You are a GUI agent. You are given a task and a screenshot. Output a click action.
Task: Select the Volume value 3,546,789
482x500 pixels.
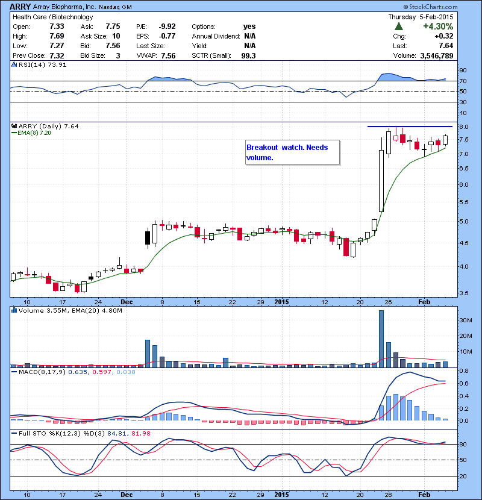point(437,55)
